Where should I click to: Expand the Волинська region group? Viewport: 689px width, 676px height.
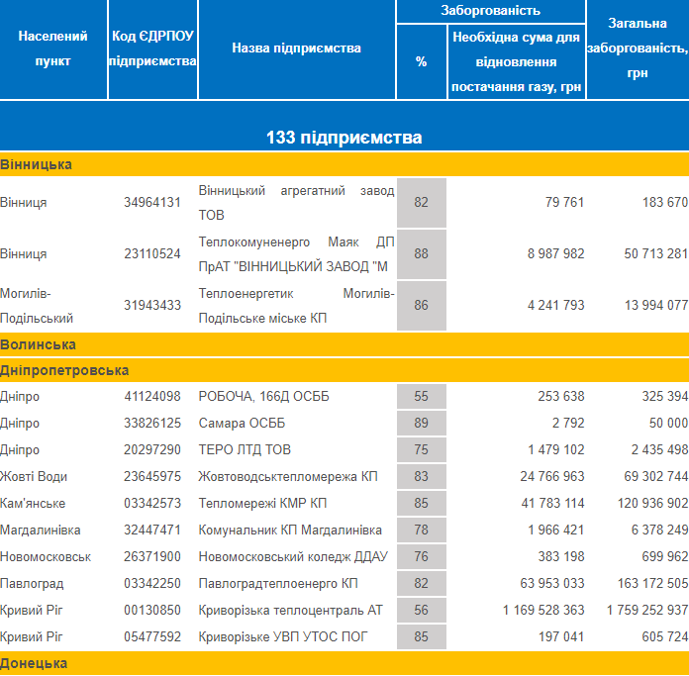tap(39, 344)
